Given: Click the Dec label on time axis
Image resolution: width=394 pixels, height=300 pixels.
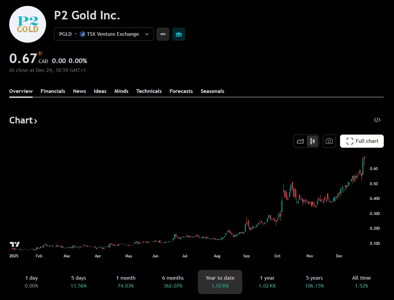Looking at the screenshot, I should 339,256.
